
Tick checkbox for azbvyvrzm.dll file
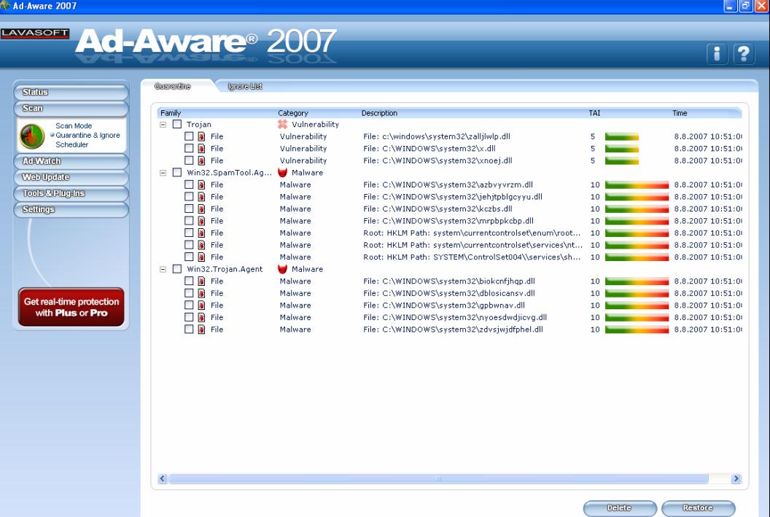click(x=189, y=184)
